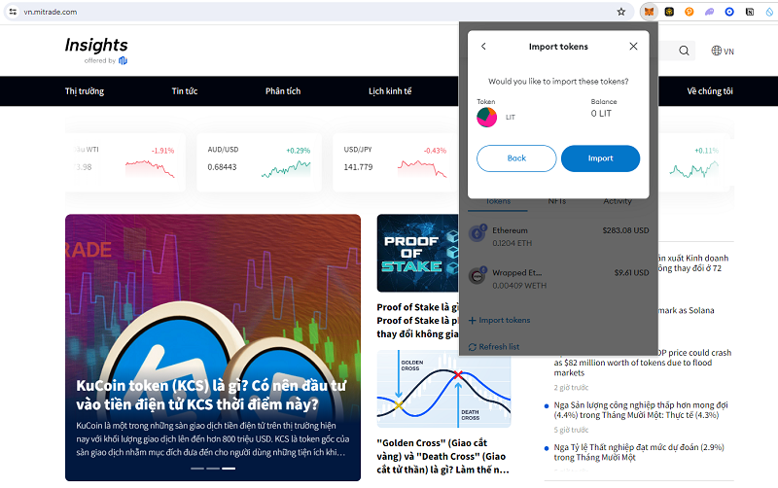
Task: Open the ticker card showing +0.11%
Action: coord(693,162)
